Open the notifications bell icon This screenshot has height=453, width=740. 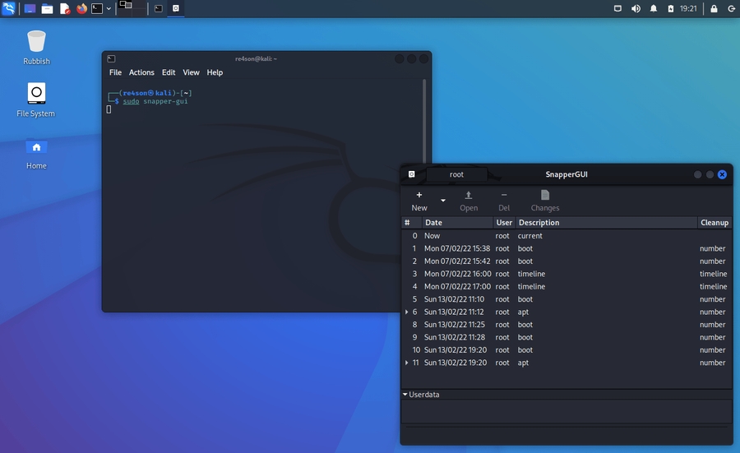pos(654,8)
